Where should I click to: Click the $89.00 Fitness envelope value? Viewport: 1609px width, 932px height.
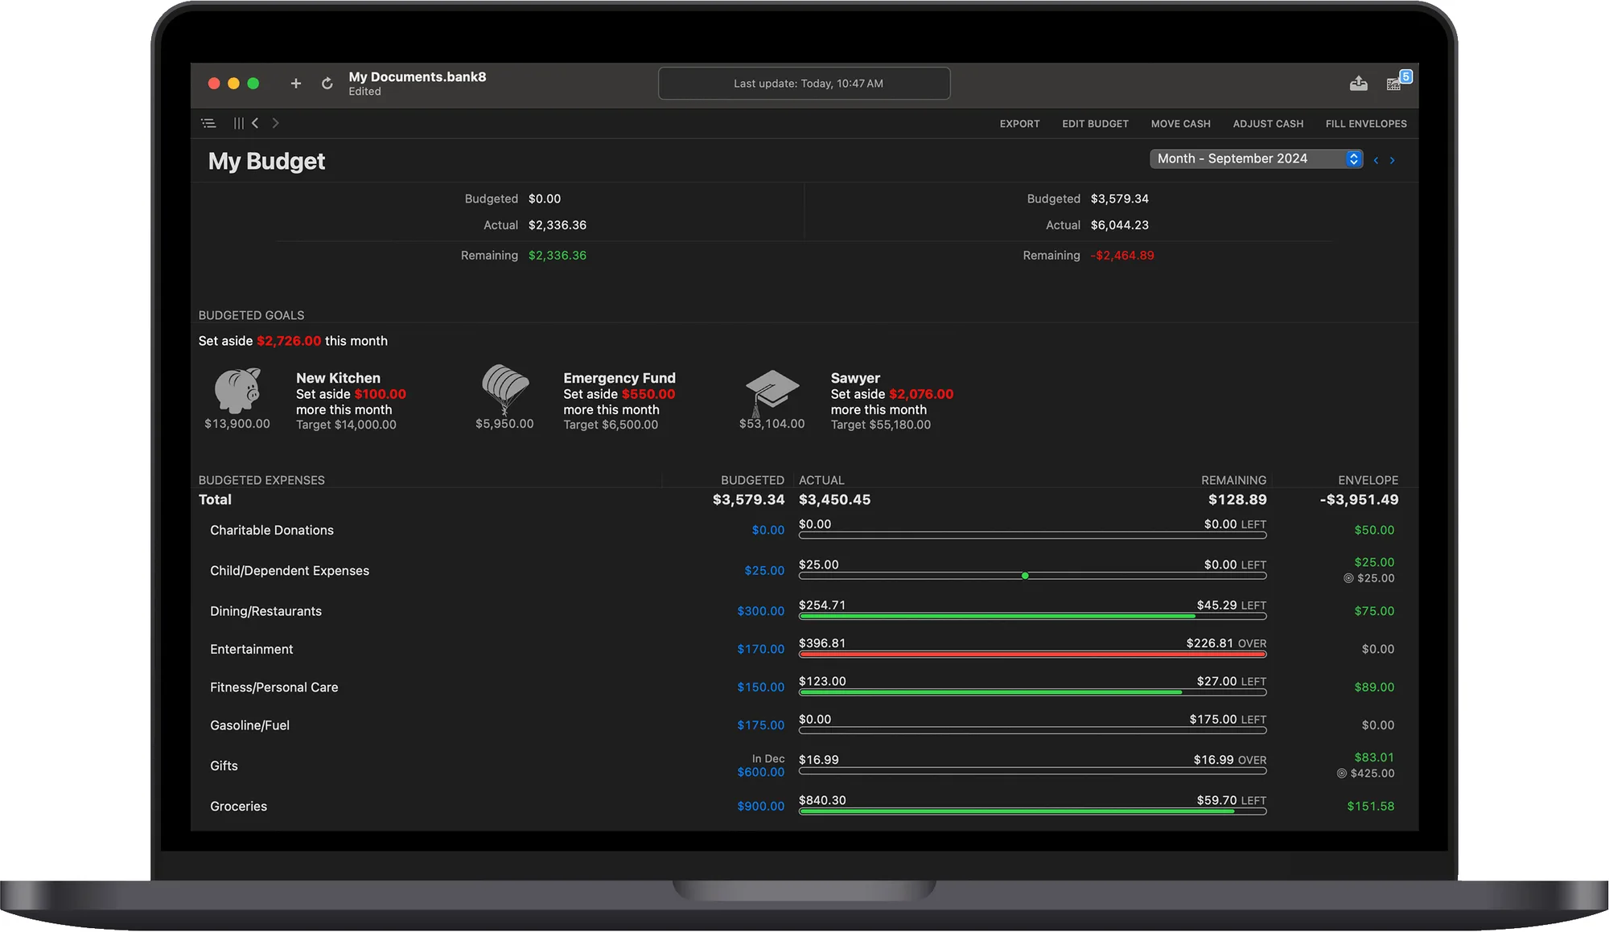pyautogui.click(x=1374, y=687)
